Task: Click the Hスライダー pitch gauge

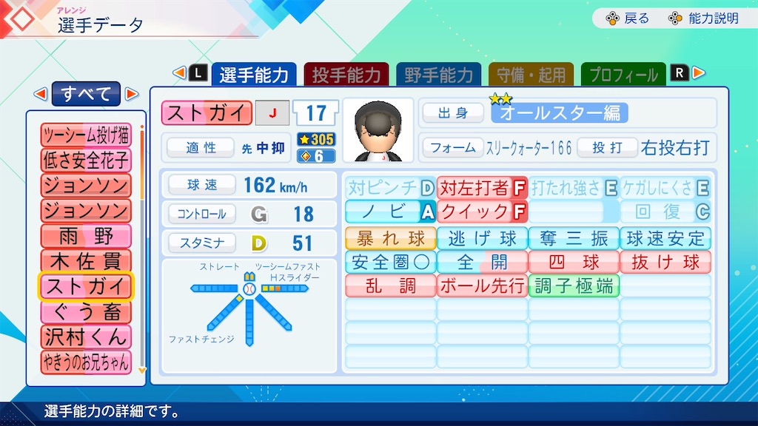Action: (x=285, y=288)
